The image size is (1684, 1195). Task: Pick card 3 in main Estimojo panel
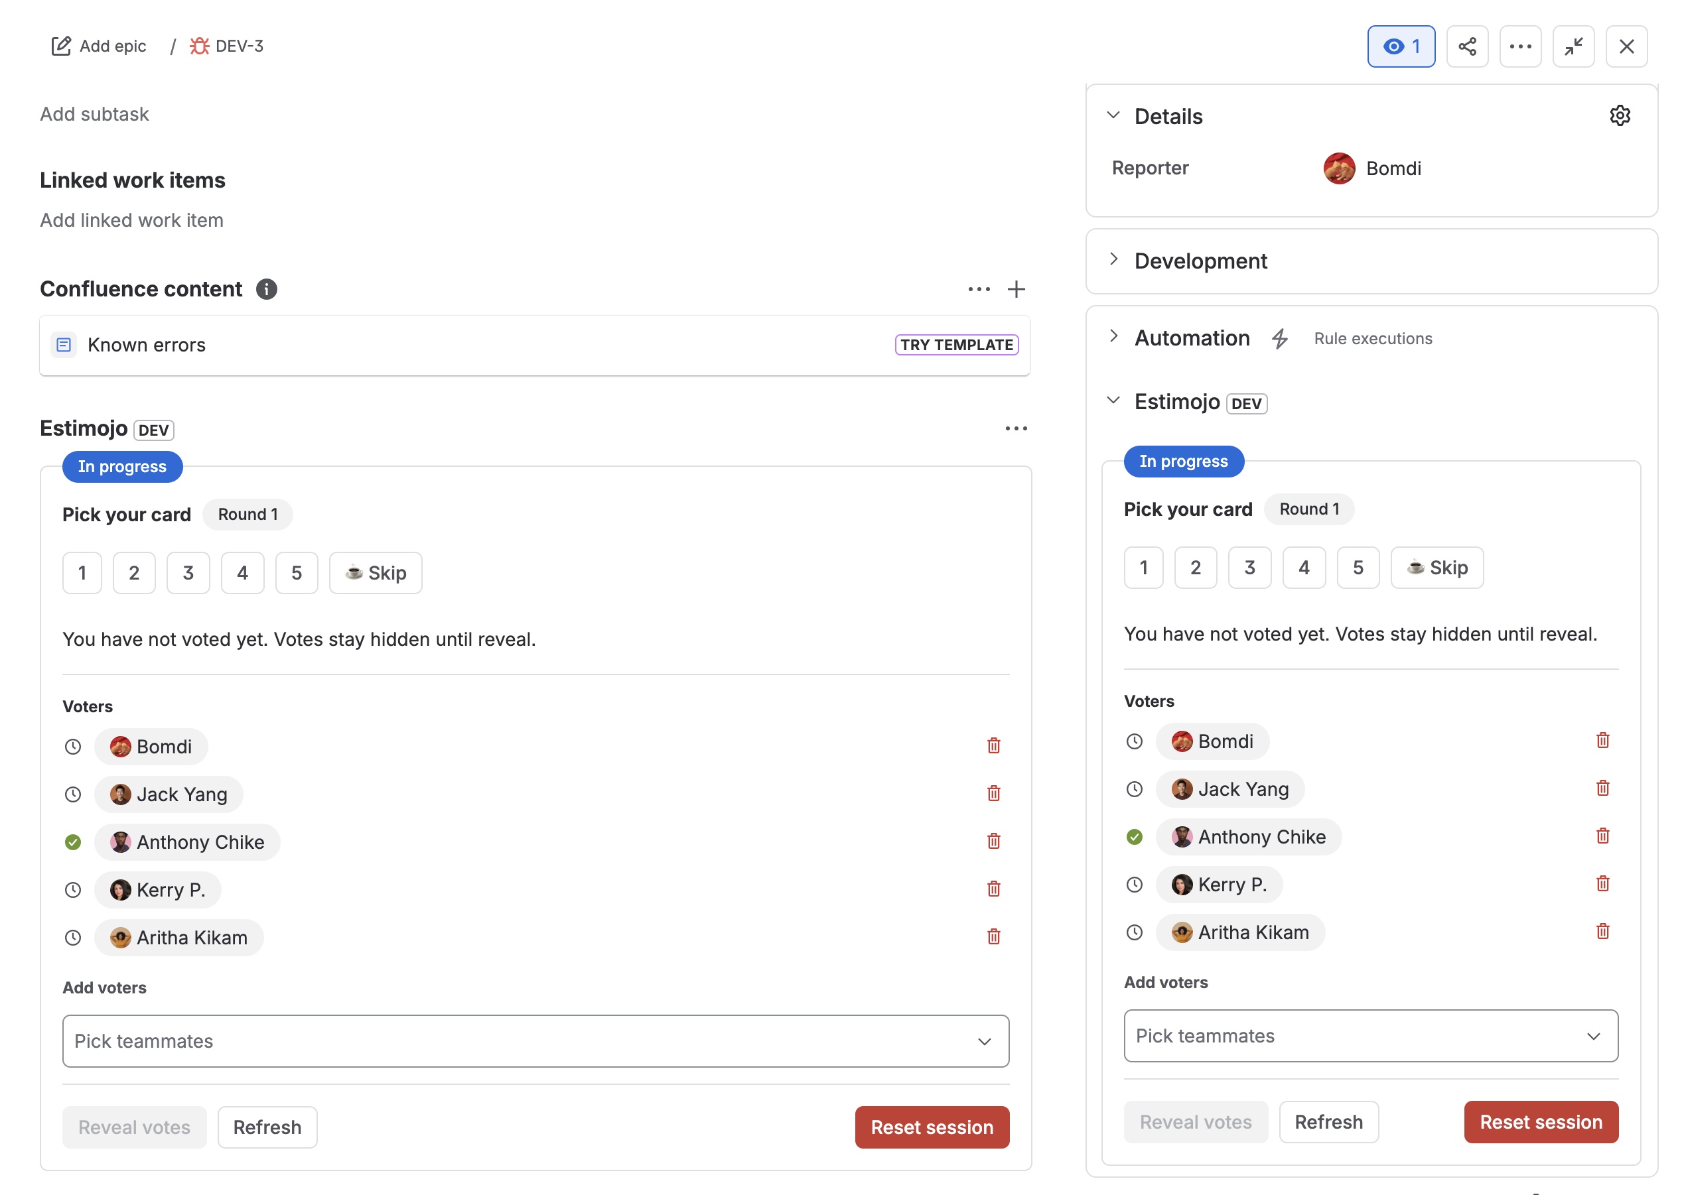point(188,572)
